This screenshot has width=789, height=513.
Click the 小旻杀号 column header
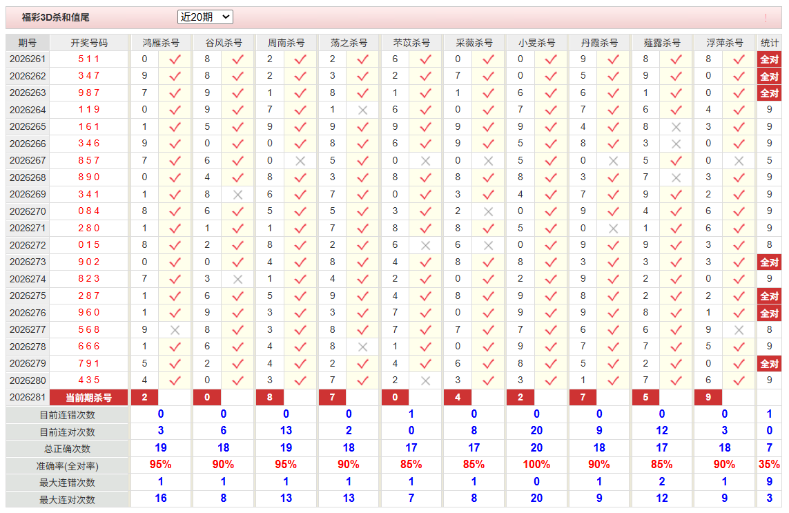coord(536,43)
